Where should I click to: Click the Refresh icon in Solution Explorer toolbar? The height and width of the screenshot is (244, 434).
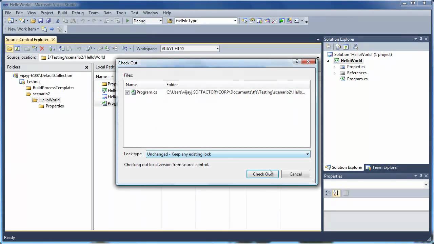coord(346,47)
